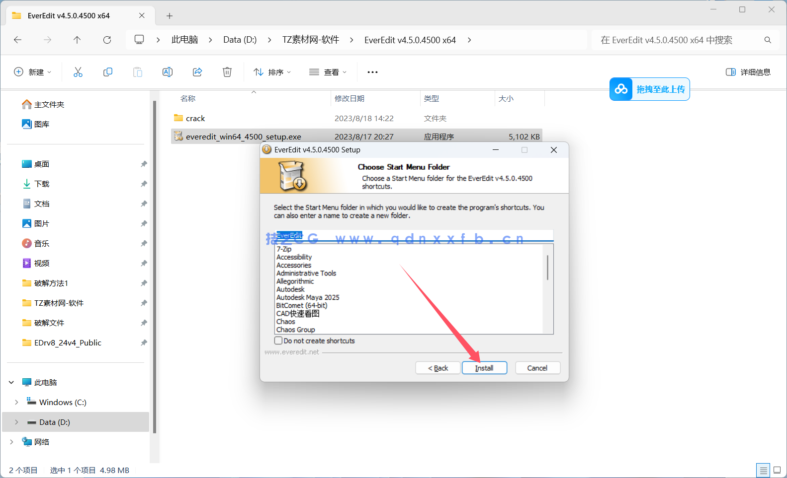The image size is (787, 478).
Task: Click the 拖拽至此上传 cloud upload button
Action: (649, 89)
